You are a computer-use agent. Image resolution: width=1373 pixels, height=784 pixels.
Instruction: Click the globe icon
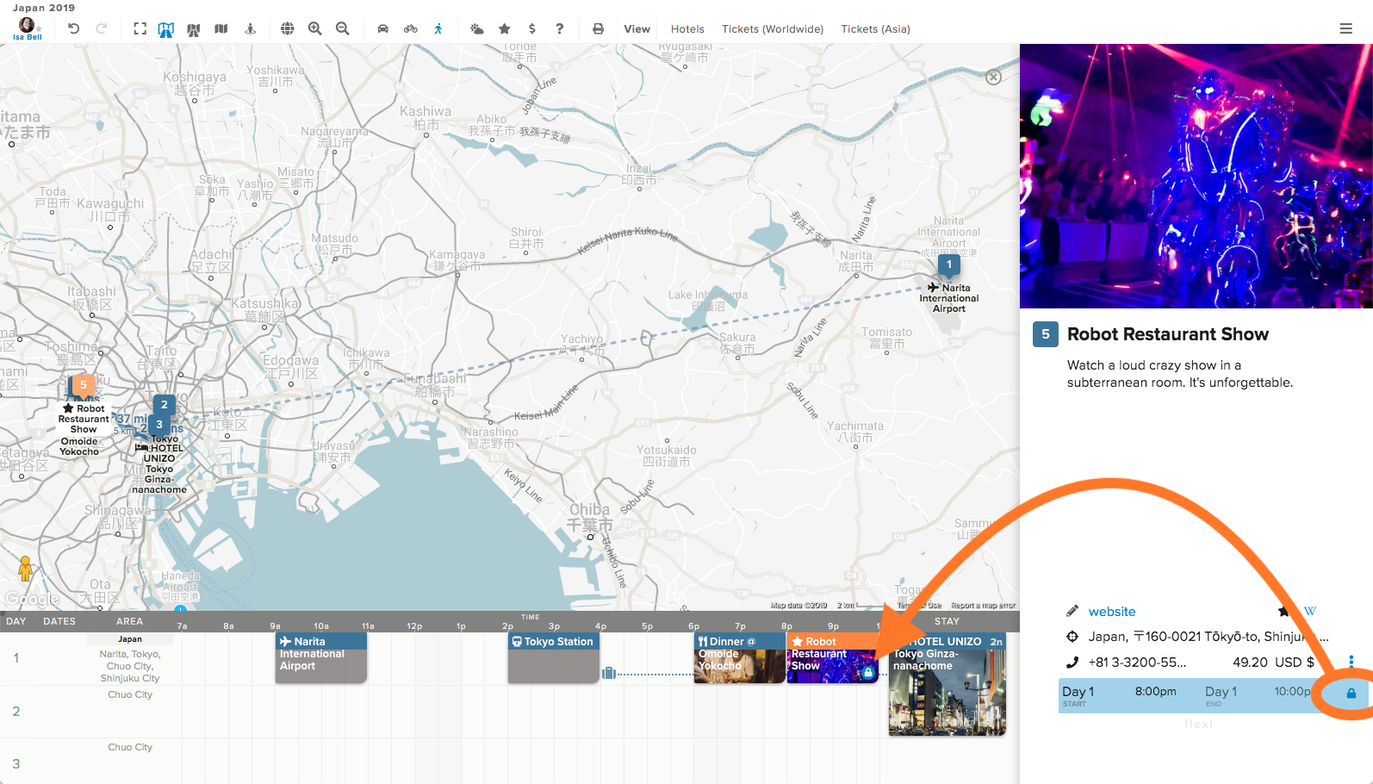coord(288,28)
